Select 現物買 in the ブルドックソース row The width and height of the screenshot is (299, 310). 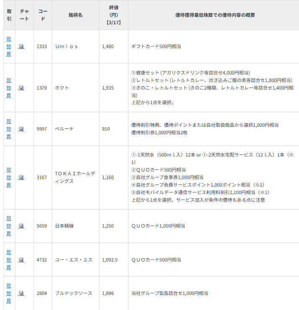[x=9, y=293]
